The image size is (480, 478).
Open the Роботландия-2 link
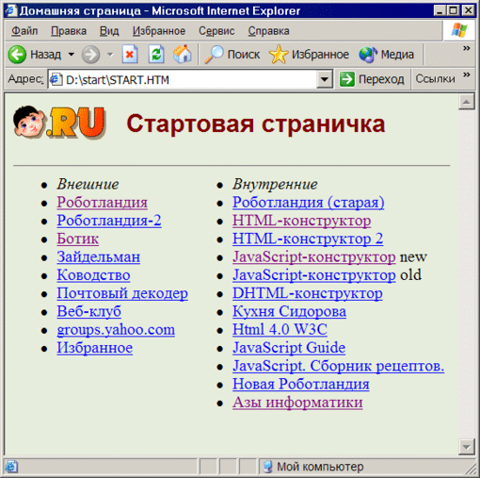click(x=109, y=221)
